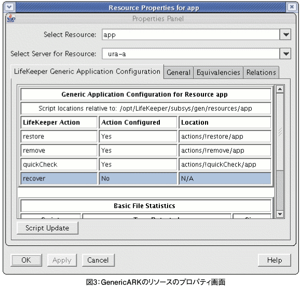Open the Select Server for Resource dropdown
Screen dimensions: 301x288
point(286,53)
